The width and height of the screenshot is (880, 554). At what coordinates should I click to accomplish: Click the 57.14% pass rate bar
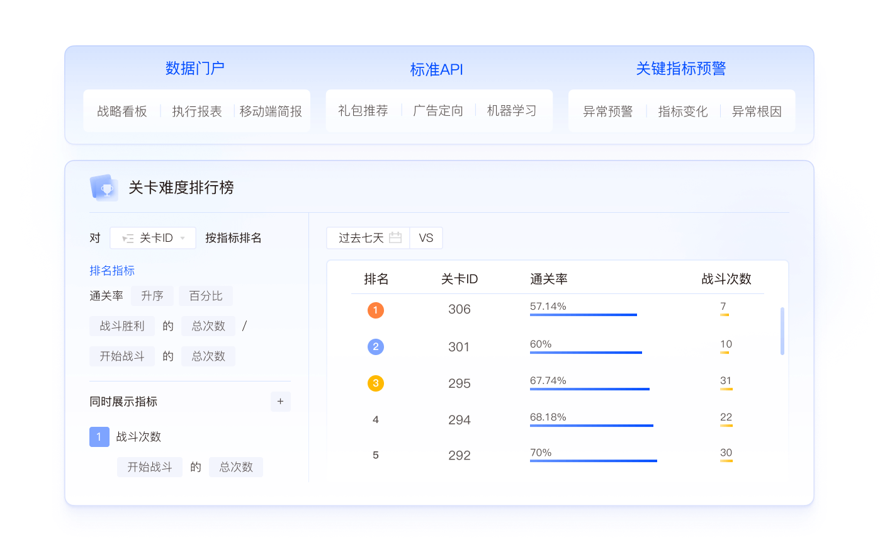click(x=583, y=314)
